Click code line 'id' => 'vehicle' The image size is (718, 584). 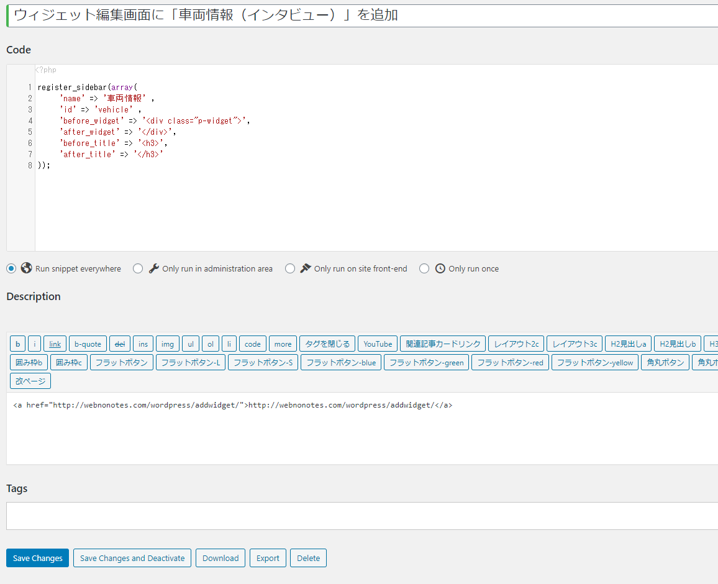tap(100, 109)
